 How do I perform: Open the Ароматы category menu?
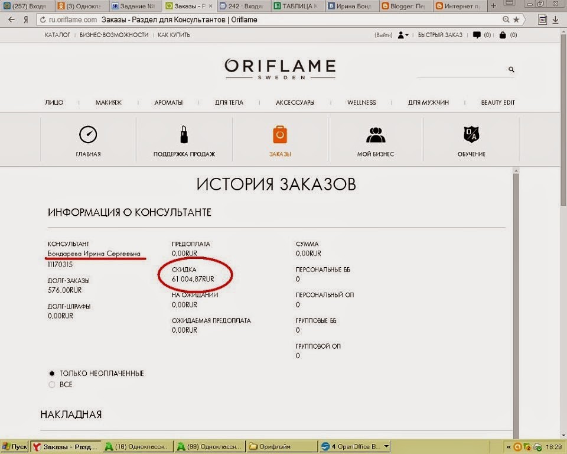click(168, 102)
